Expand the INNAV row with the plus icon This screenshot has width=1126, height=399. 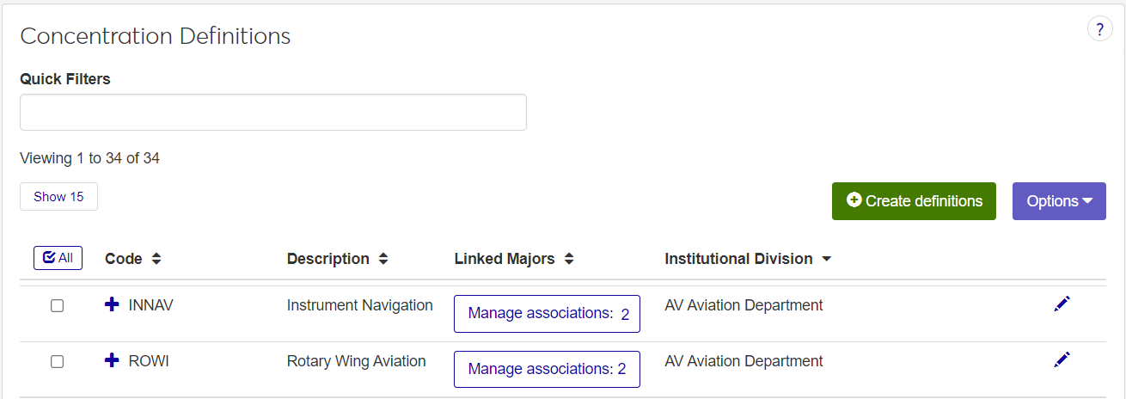tap(112, 304)
